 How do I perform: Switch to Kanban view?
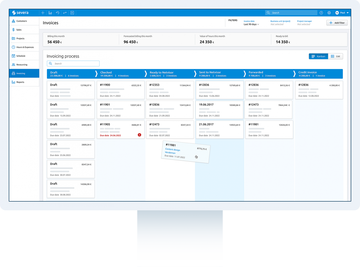tap(318, 56)
